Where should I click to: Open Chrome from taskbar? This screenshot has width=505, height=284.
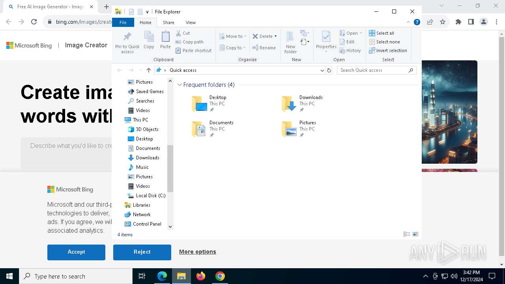pyautogui.click(x=220, y=276)
